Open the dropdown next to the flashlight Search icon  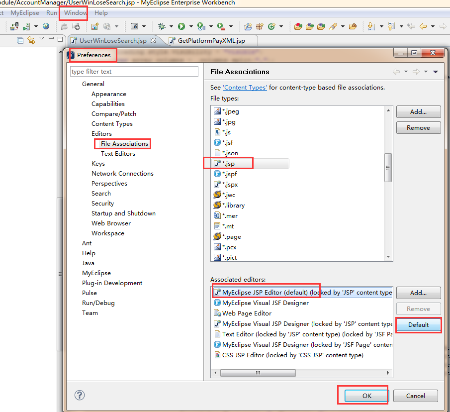point(343,26)
